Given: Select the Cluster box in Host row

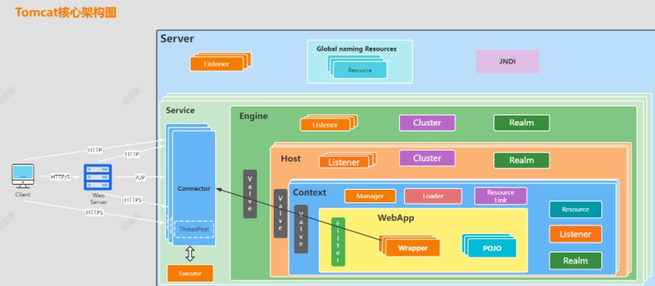Looking at the screenshot, I should point(427,158).
